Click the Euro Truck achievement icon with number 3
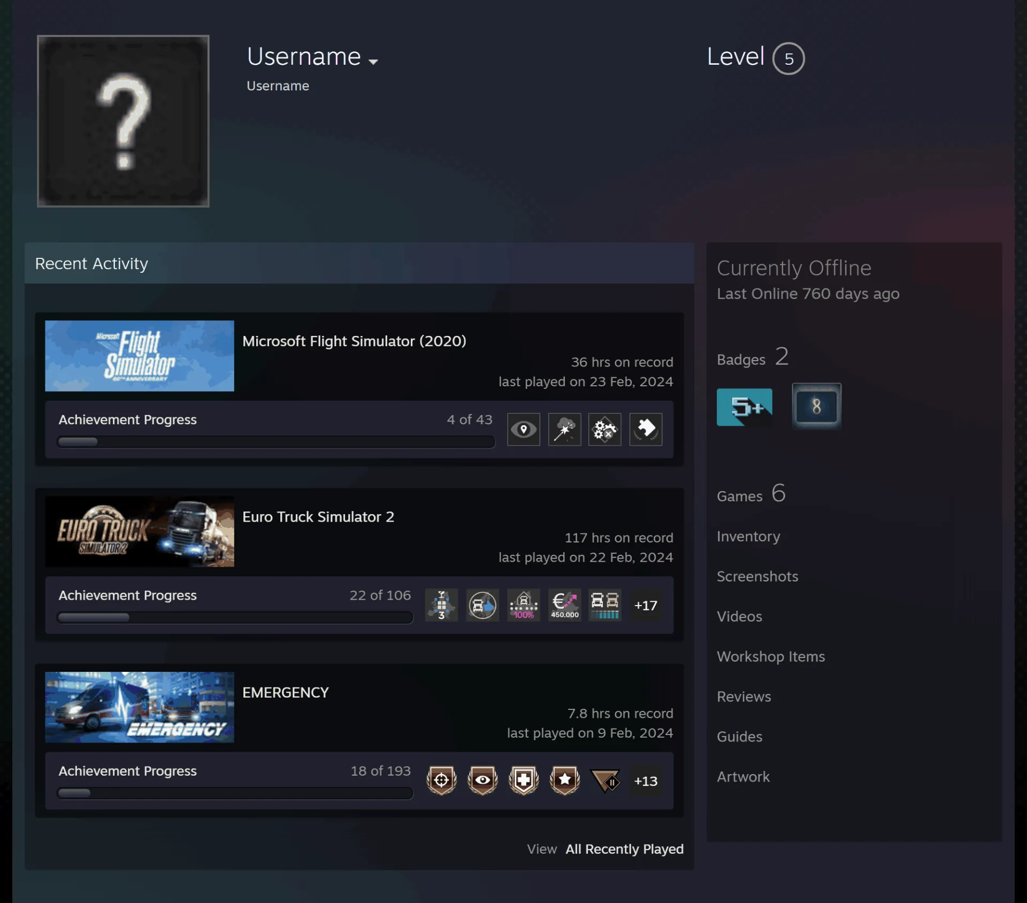The image size is (1027, 903). (x=441, y=605)
